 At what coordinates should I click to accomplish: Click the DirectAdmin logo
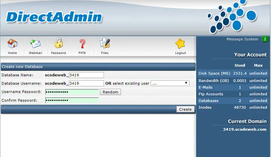coord(54,17)
